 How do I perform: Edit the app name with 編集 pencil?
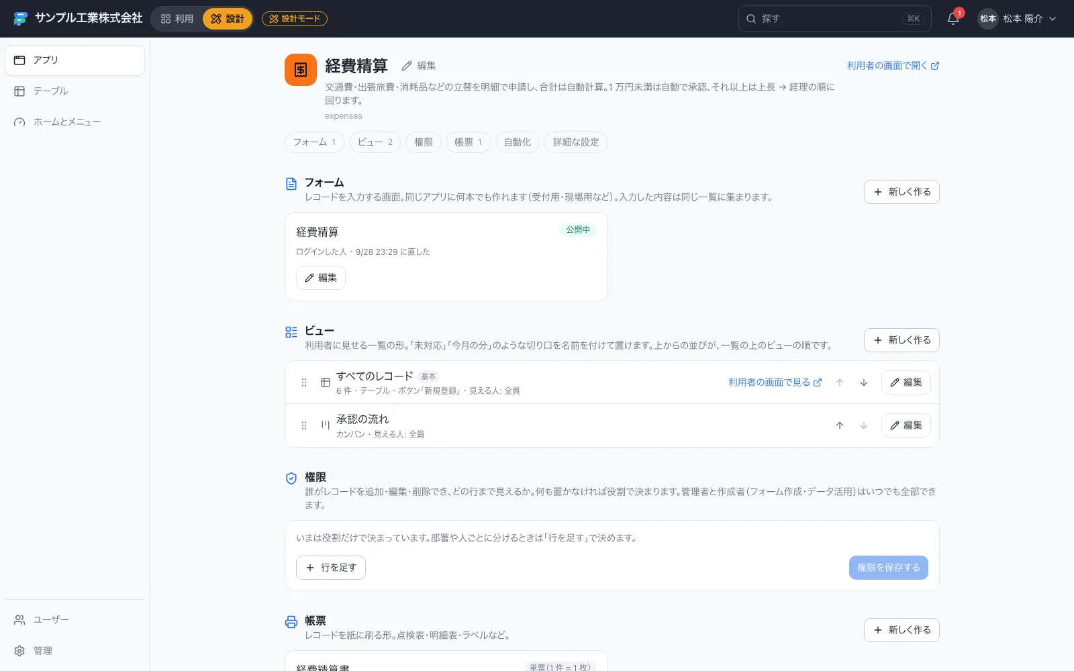(419, 66)
